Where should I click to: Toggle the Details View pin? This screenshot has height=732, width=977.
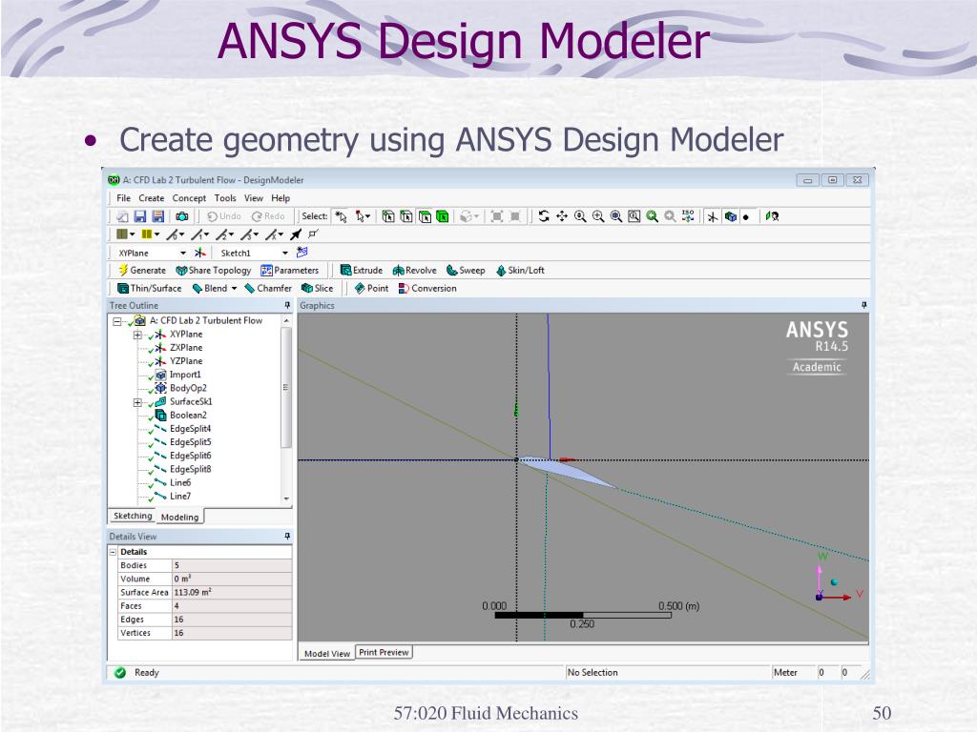287,536
